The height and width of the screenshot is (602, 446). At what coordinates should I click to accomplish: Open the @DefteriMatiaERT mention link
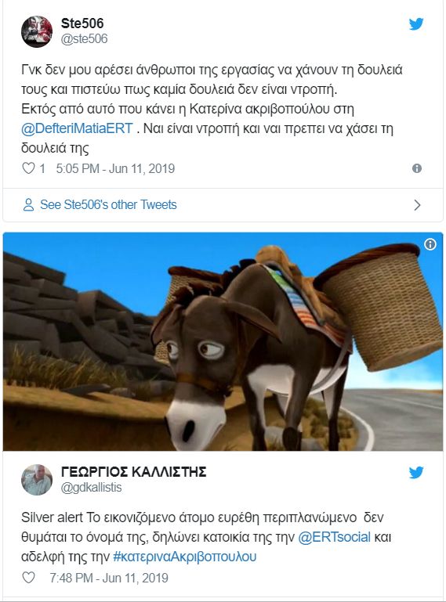77,128
